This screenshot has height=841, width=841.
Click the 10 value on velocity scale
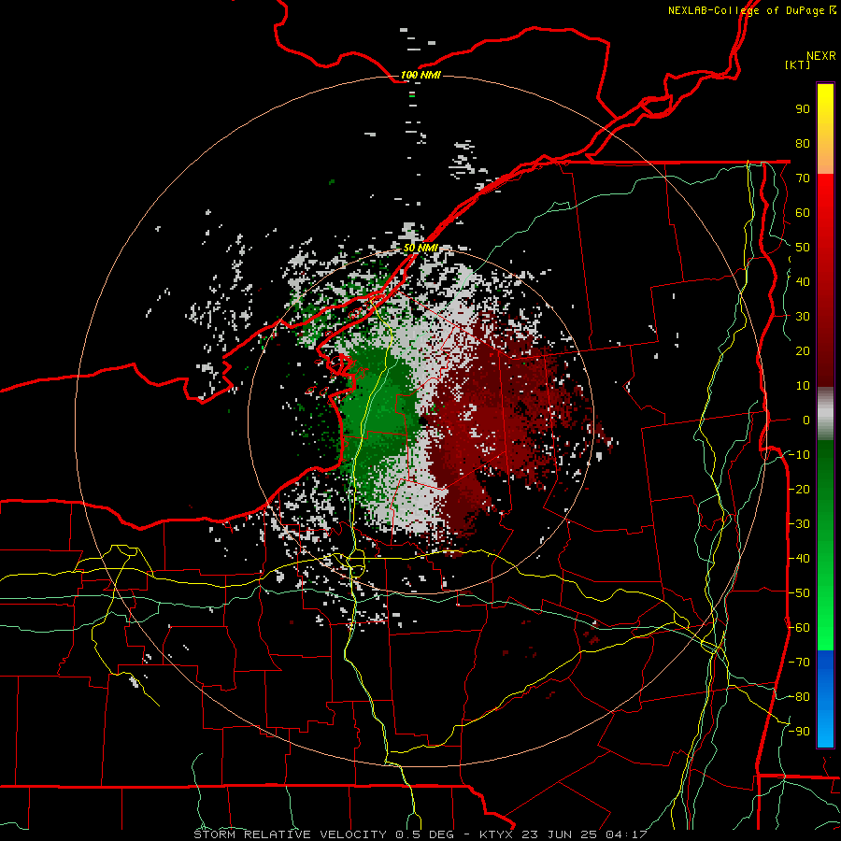point(803,386)
